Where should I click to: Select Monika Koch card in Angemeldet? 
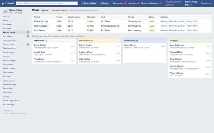(54, 53)
